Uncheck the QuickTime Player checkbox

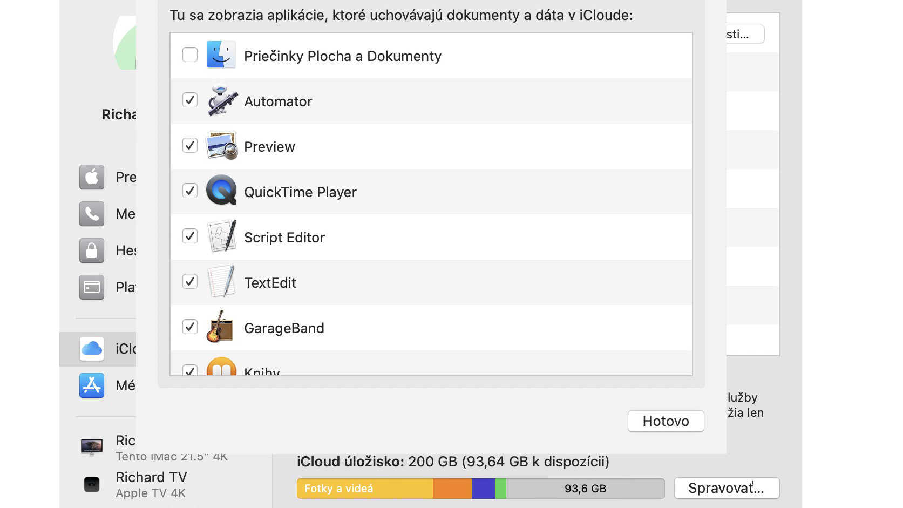coord(190,191)
